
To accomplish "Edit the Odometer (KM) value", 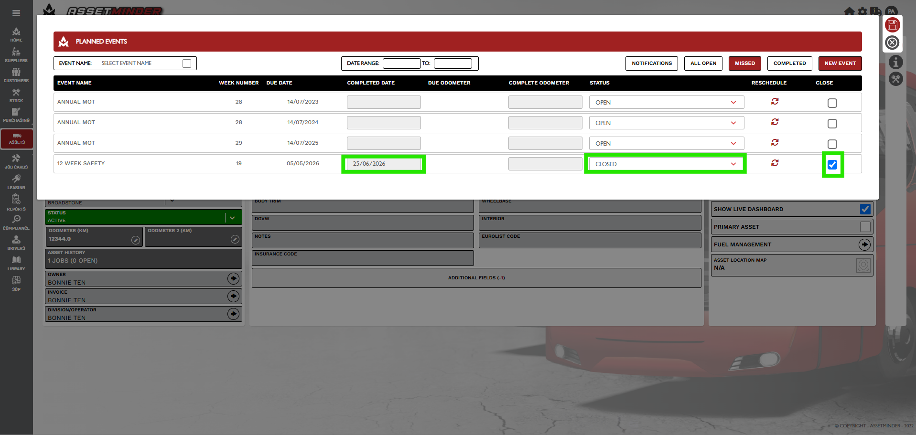I will pyautogui.click(x=136, y=240).
